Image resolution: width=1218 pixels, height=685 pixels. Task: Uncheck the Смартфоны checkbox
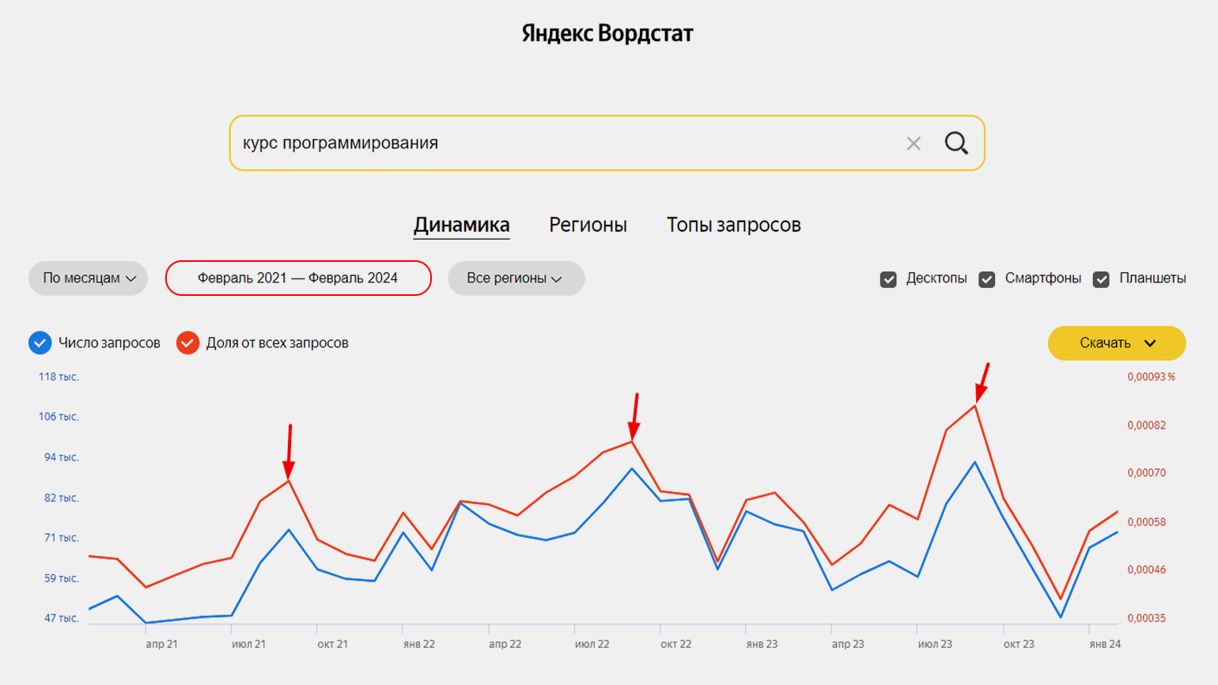[x=986, y=279]
